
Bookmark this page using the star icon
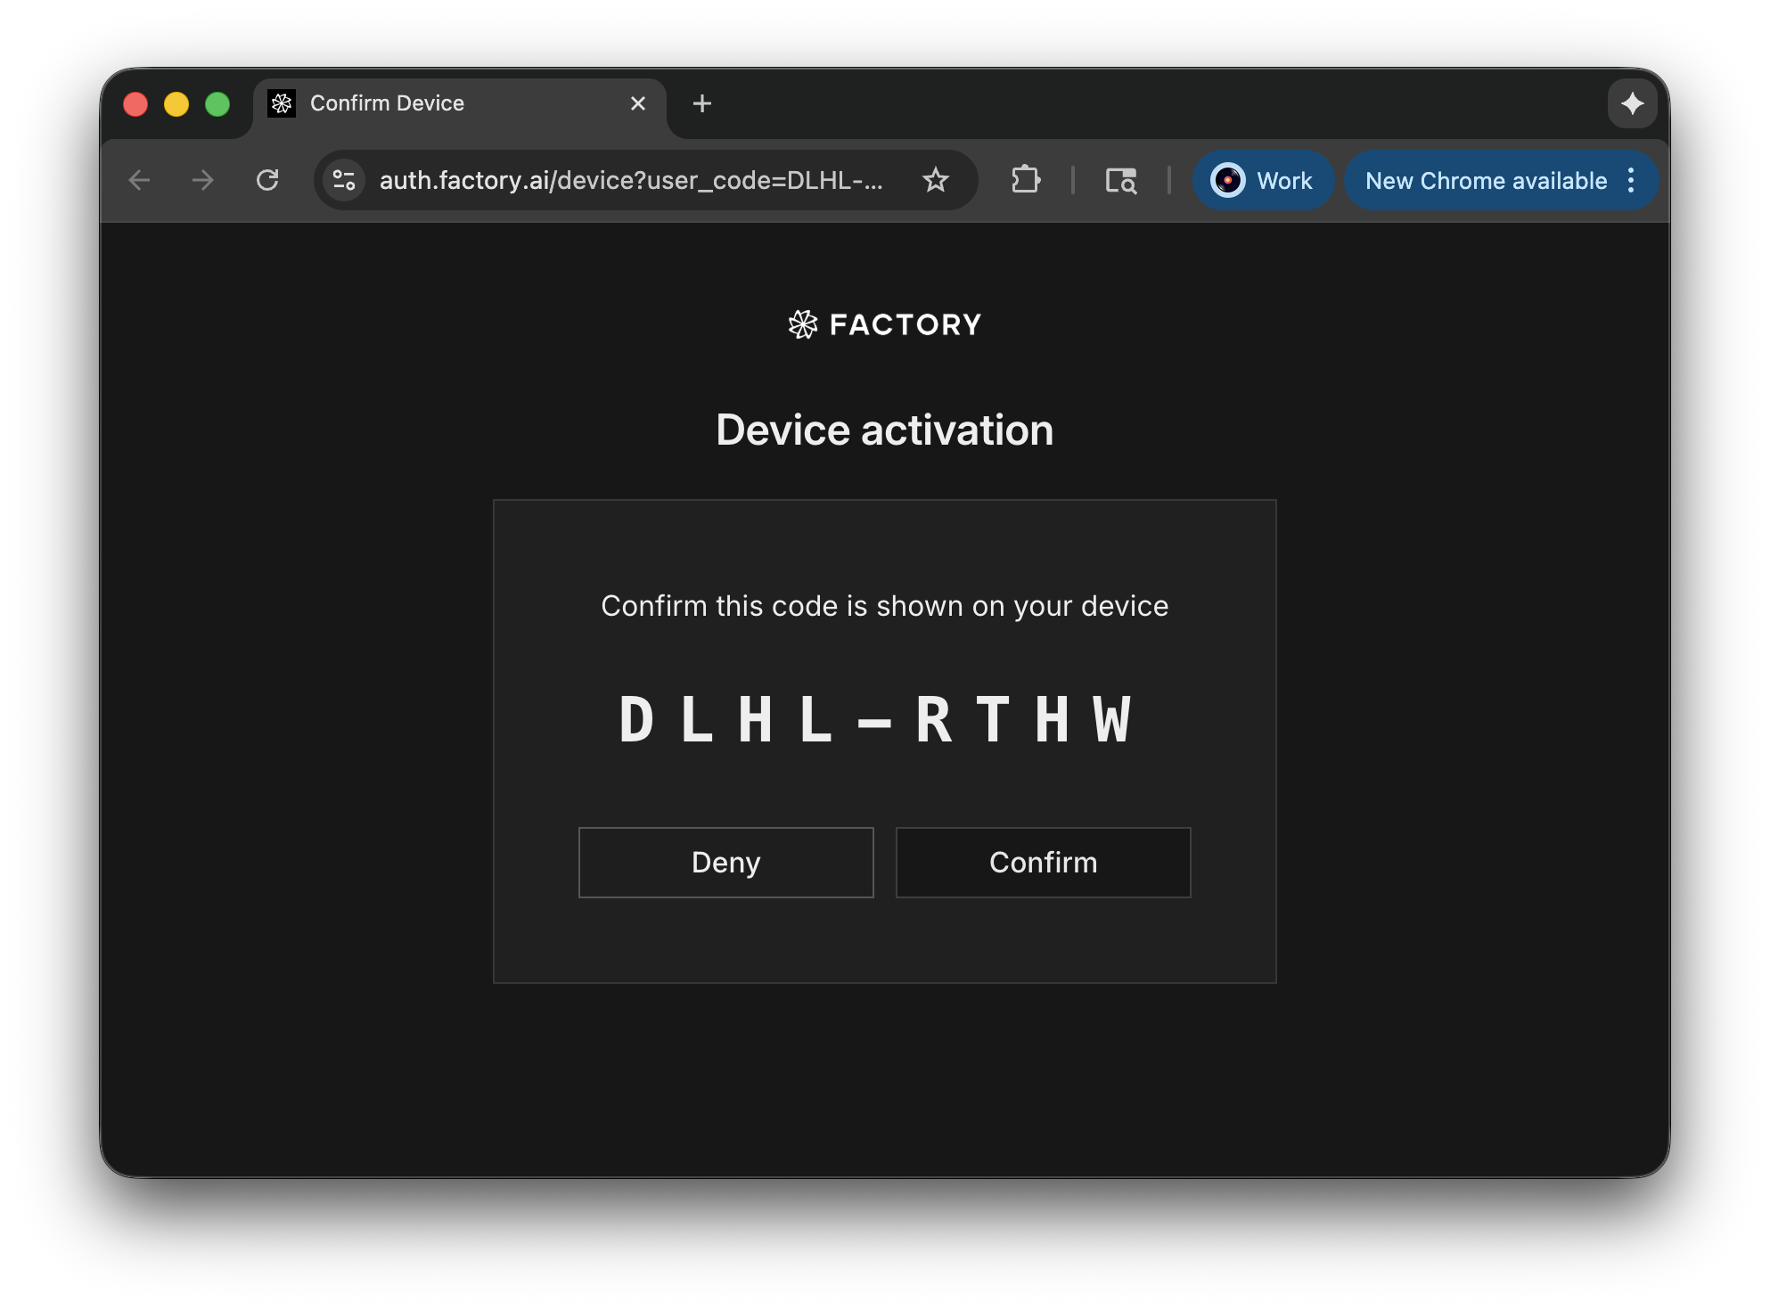[x=936, y=180]
